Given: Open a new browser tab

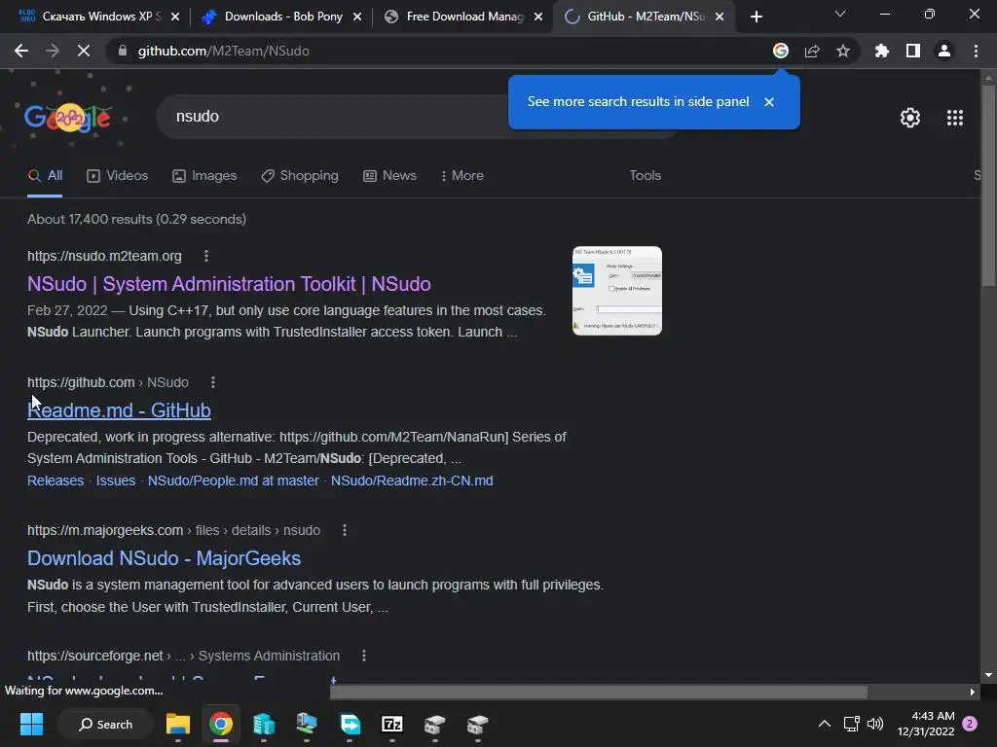Looking at the screenshot, I should tap(756, 17).
